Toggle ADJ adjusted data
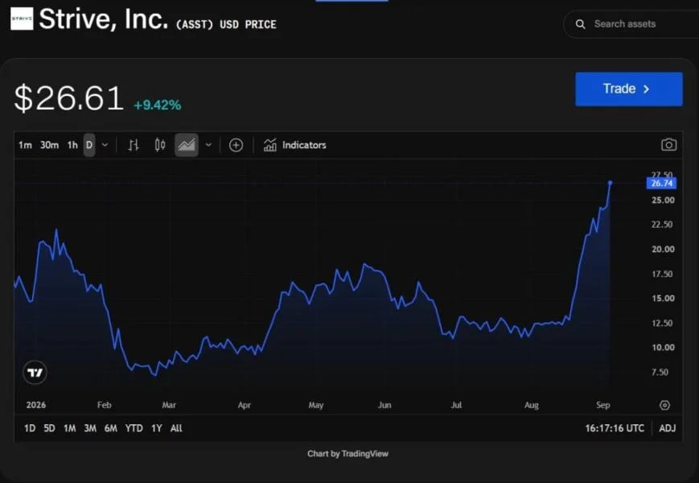Viewport: 699px width, 483px height. pos(668,428)
